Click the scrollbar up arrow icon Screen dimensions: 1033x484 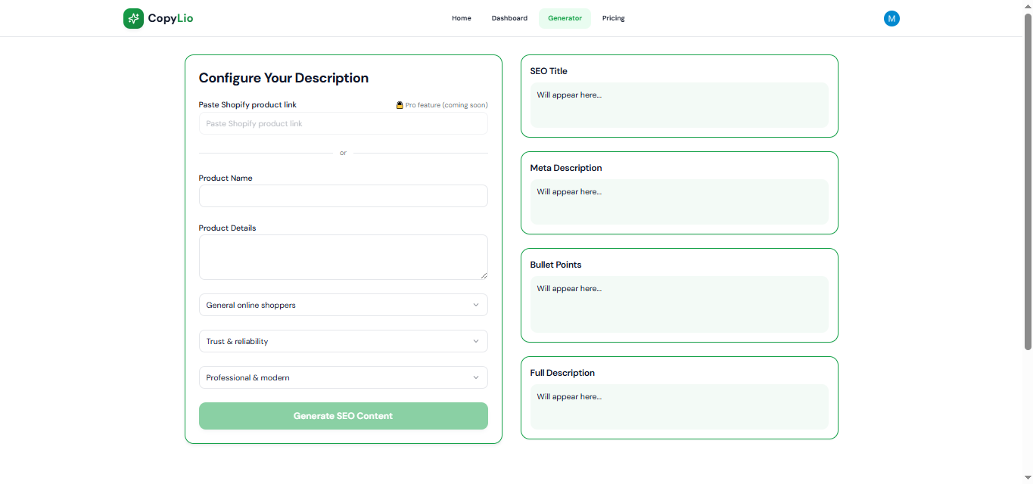[x=1028, y=5]
